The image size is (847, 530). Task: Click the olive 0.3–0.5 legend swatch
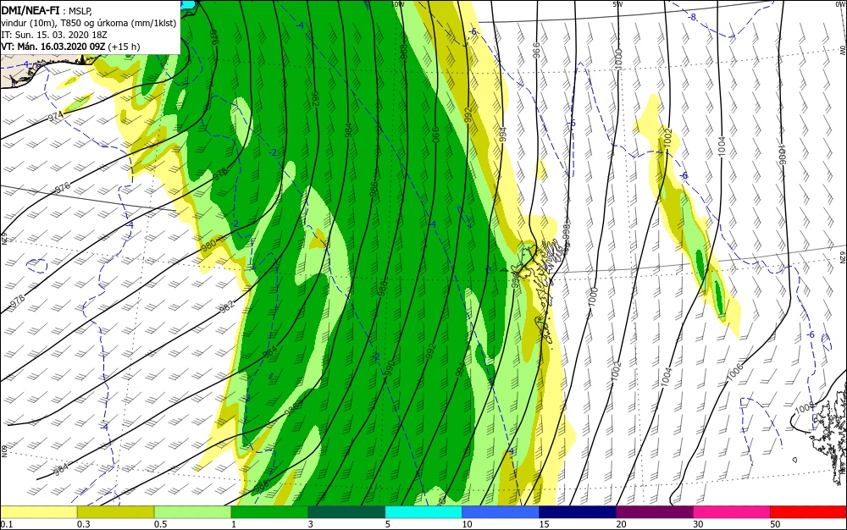tap(115, 512)
